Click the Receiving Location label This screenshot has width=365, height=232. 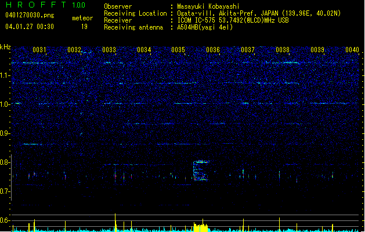point(135,13)
